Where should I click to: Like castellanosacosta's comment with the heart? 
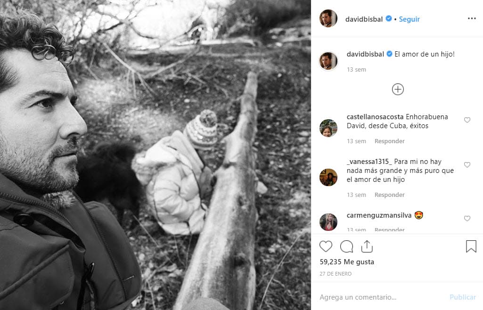[467, 120]
